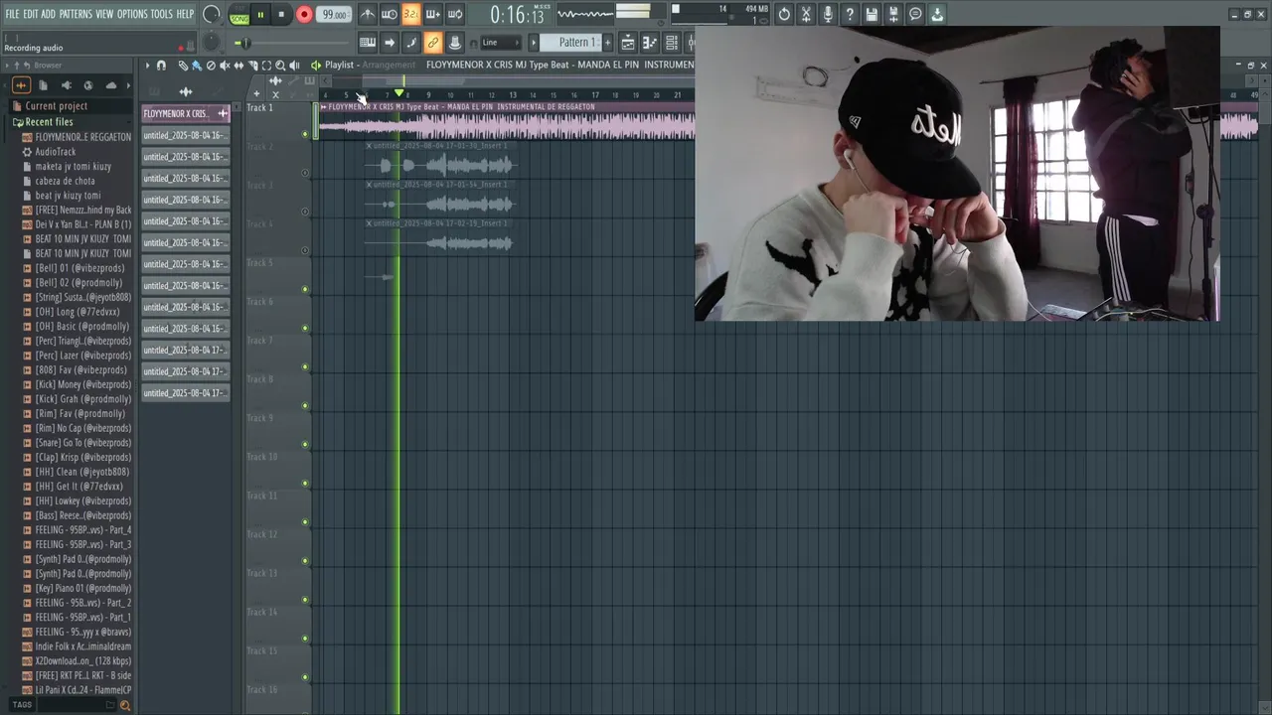Toggle the red record button
Image resolution: width=1272 pixels, height=715 pixels.
click(304, 14)
